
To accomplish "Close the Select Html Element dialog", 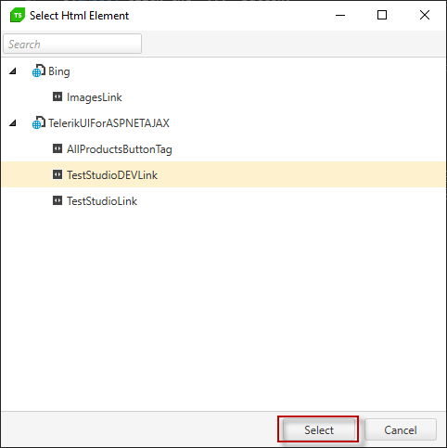I will [425, 15].
